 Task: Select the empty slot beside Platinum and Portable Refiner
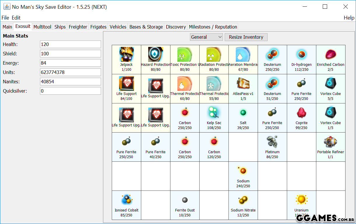(301, 147)
